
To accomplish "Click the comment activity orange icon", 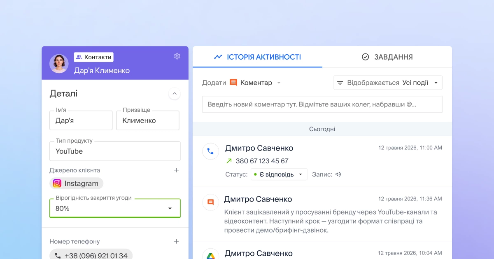I will 210,202.
